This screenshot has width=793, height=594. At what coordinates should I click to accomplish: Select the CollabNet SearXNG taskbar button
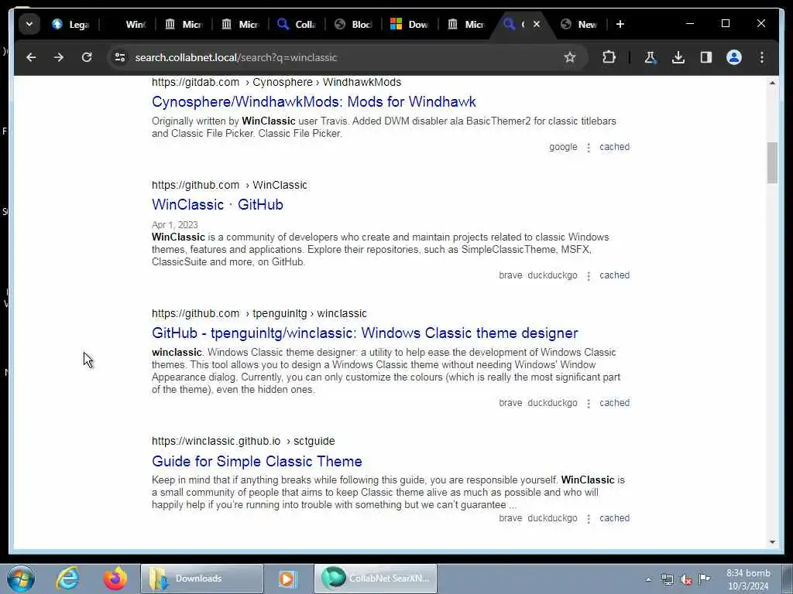(x=376, y=579)
